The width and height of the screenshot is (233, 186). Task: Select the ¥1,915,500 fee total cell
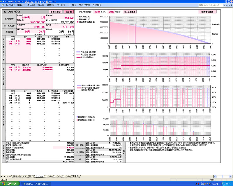click(69, 162)
